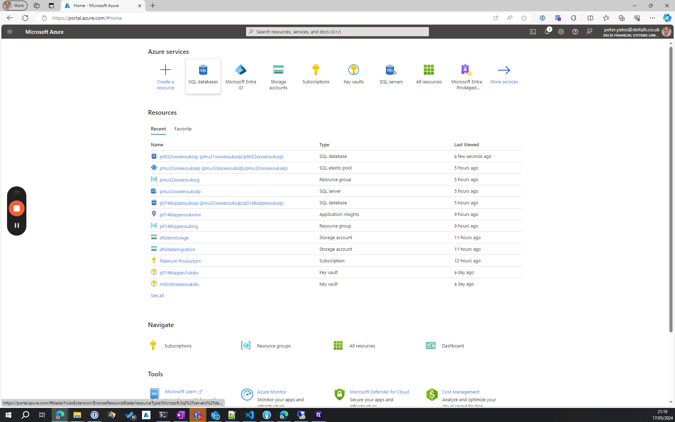This screenshot has width=675, height=422.
Task: Open the feedback icon in header
Action: tap(589, 32)
